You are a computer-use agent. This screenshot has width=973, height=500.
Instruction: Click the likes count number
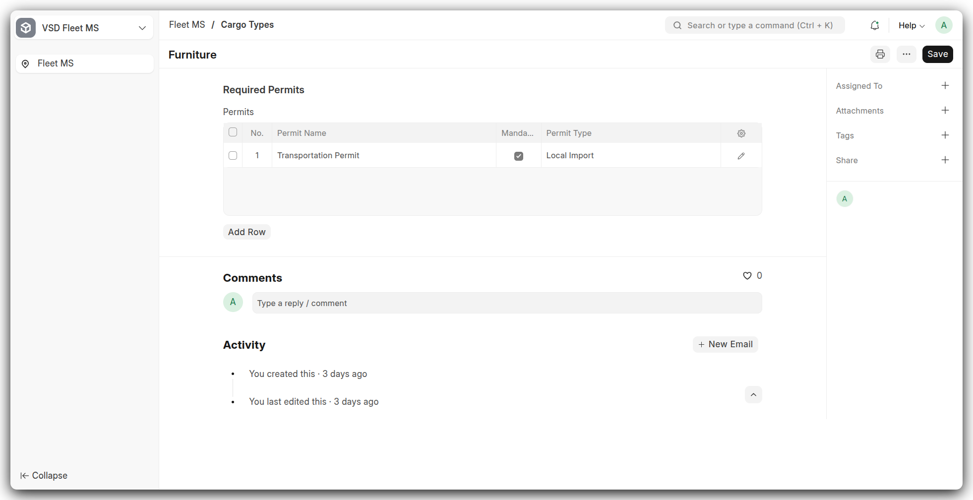[x=759, y=276]
